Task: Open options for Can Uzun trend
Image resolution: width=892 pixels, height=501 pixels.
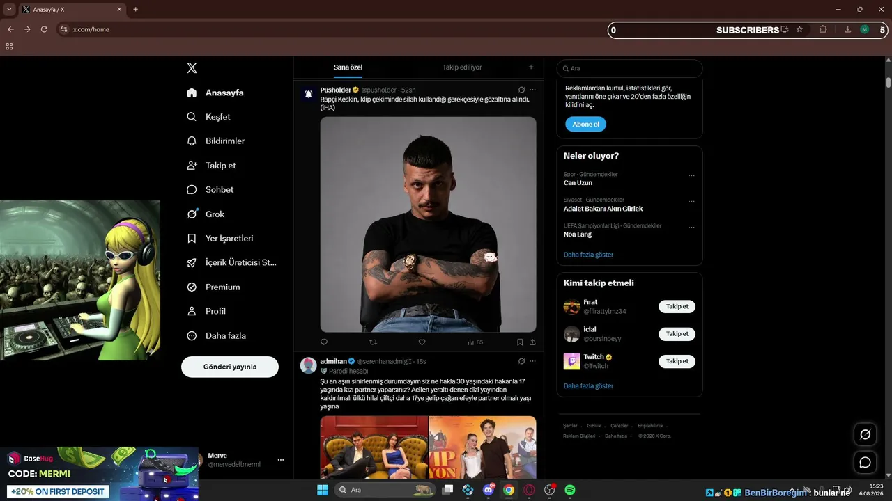Action: pos(691,175)
